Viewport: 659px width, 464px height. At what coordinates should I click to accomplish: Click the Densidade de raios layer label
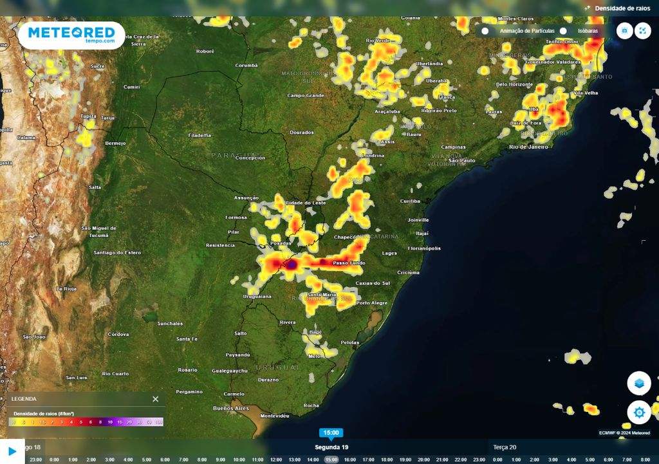tap(622, 9)
